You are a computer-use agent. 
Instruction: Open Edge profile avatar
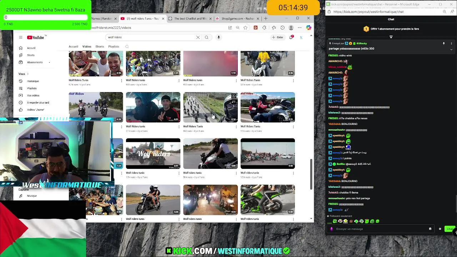[291, 27]
